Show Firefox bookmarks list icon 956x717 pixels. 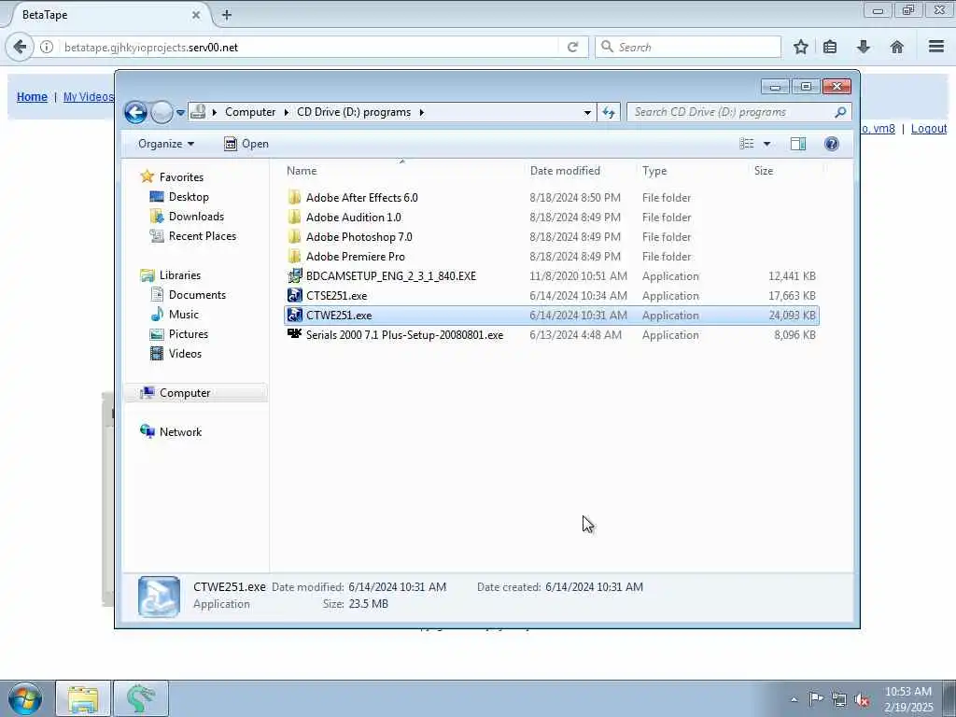tap(830, 47)
